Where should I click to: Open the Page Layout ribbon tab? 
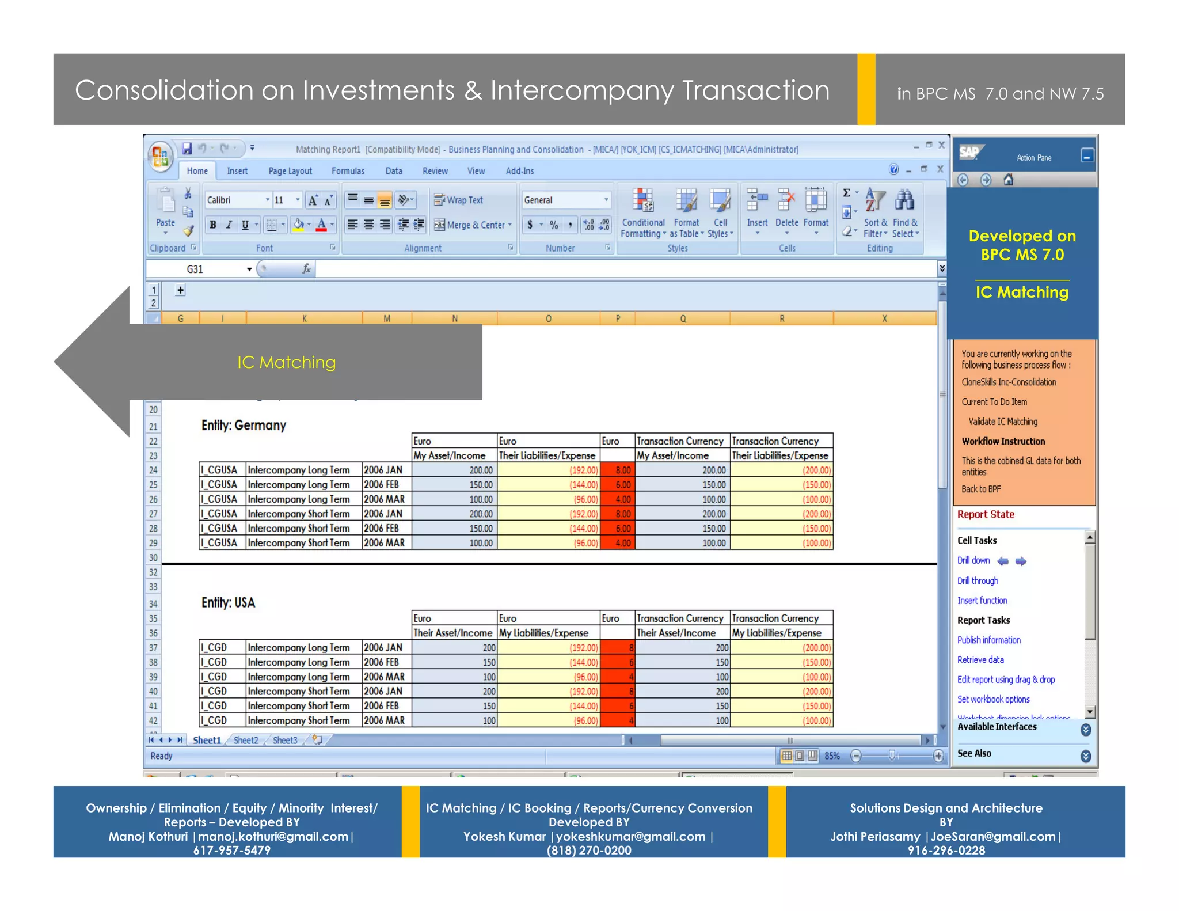[290, 171]
